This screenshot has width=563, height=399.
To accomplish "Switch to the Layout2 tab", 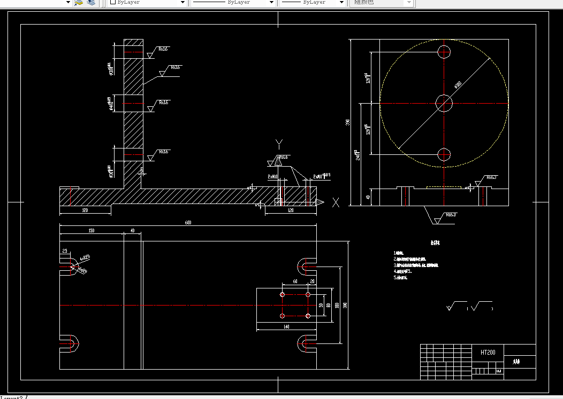I will (x=11, y=397).
